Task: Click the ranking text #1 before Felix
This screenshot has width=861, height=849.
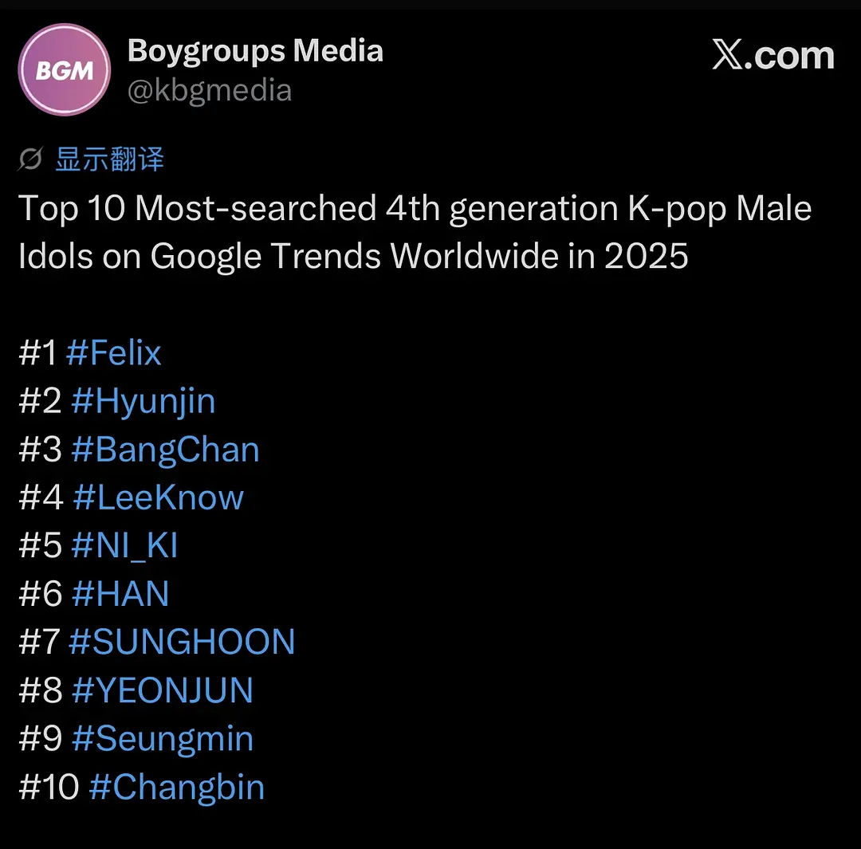Action: (x=37, y=352)
